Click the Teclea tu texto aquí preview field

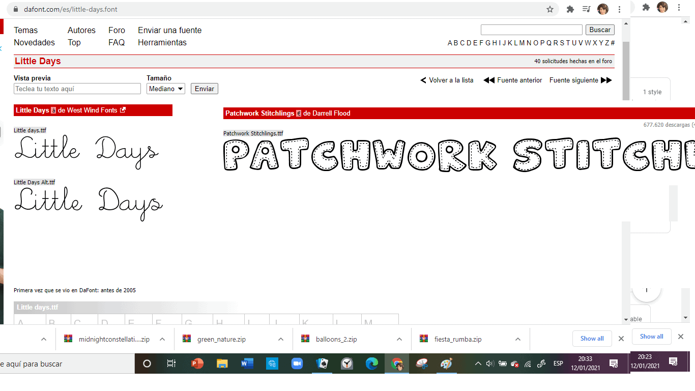(x=77, y=89)
